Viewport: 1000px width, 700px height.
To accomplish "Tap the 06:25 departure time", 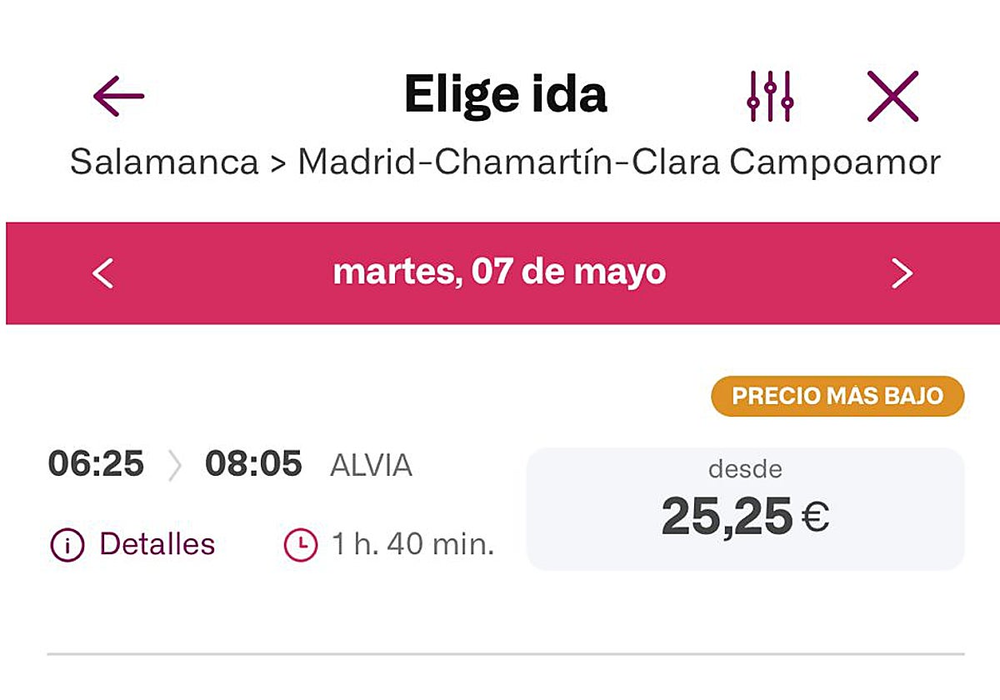I will point(96,464).
